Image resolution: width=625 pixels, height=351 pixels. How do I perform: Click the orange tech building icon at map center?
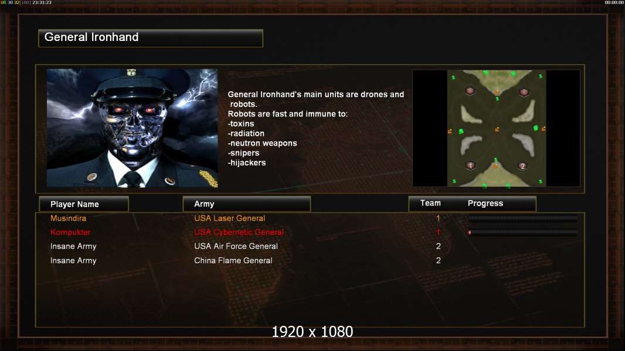click(x=497, y=129)
